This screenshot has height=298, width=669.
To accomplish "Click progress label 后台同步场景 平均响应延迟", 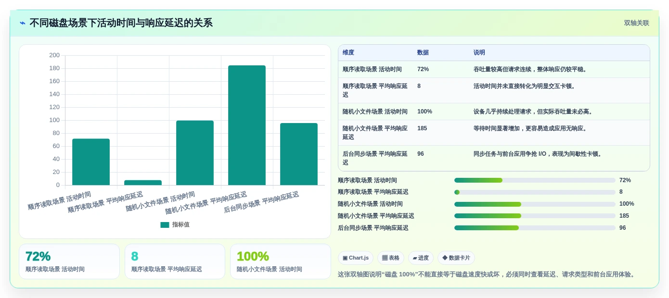I will (x=373, y=228).
